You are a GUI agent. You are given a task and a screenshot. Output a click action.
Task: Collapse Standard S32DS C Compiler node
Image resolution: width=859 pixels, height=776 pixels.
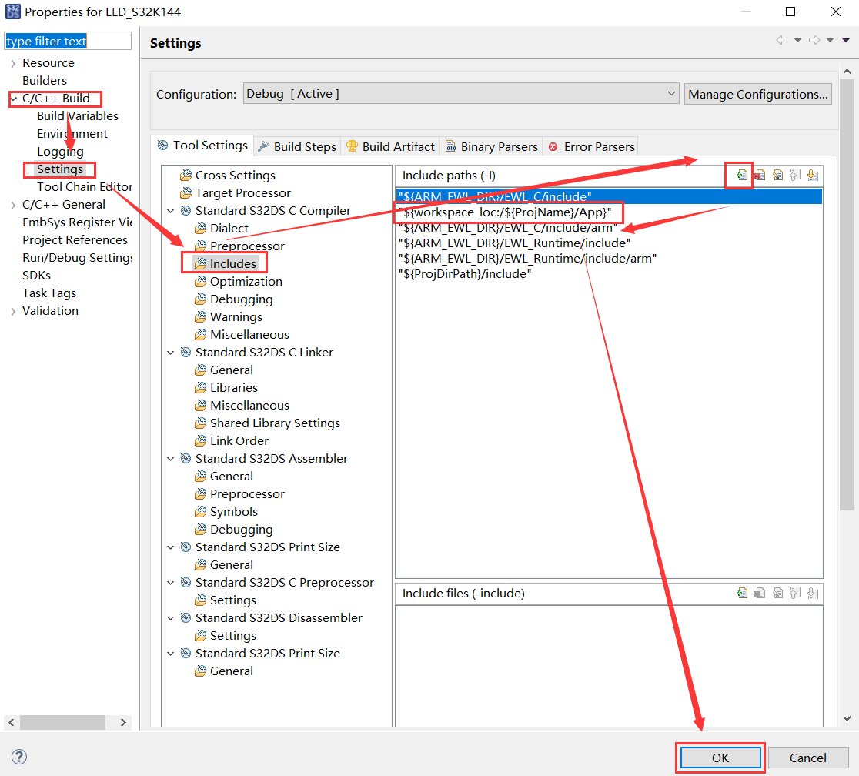click(x=171, y=211)
